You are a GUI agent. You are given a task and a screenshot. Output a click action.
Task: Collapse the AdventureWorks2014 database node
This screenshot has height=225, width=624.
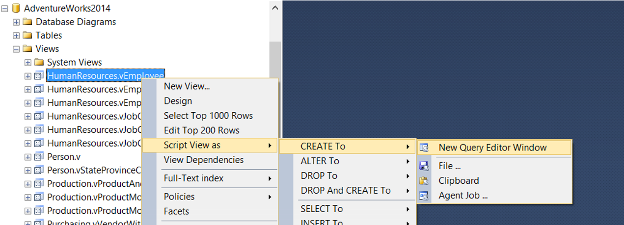[x=5, y=8]
